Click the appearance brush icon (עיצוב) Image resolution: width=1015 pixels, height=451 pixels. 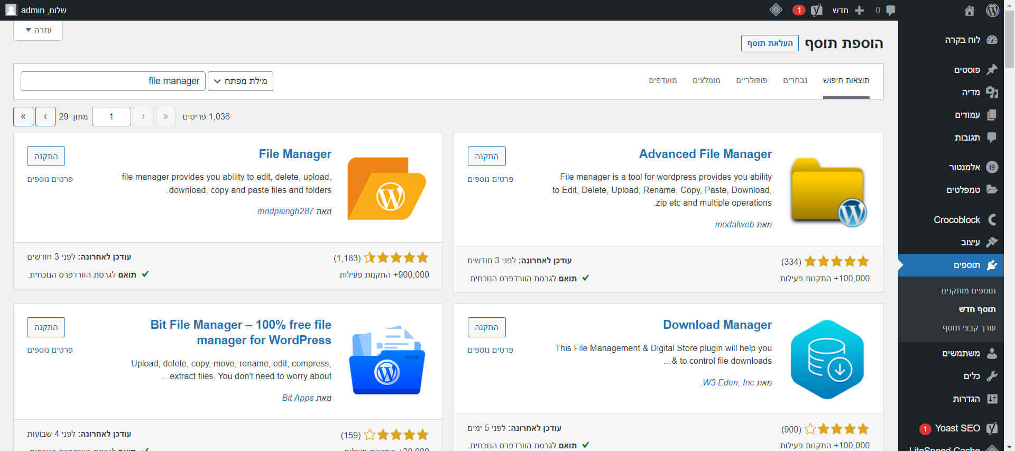[x=992, y=242]
